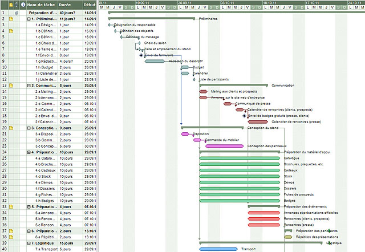Collapse the 7. Logistique summary task

pos(29,243)
